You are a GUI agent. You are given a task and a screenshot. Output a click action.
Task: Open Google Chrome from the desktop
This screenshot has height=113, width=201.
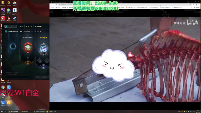[3, 87]
